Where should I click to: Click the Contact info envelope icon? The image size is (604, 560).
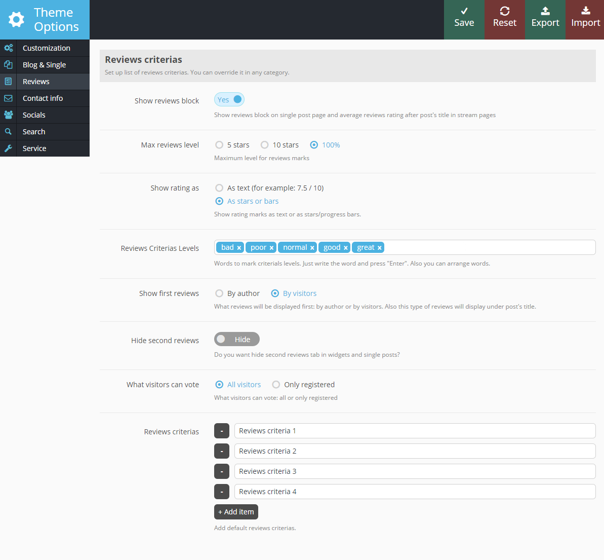click(x=8, y=98)
